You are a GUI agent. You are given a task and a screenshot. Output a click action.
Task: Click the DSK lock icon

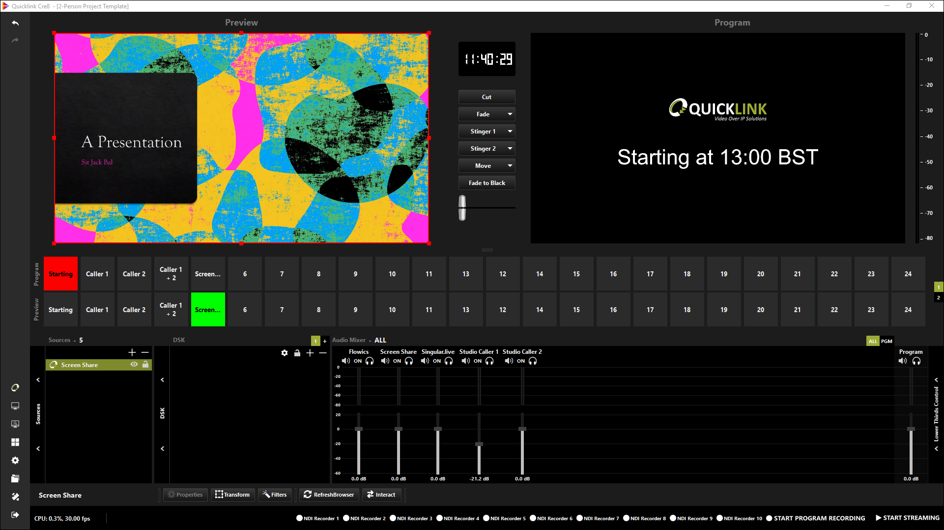297,353
